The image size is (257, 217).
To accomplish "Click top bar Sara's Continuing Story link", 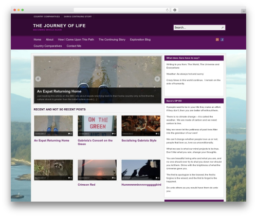I will (78, 16).
